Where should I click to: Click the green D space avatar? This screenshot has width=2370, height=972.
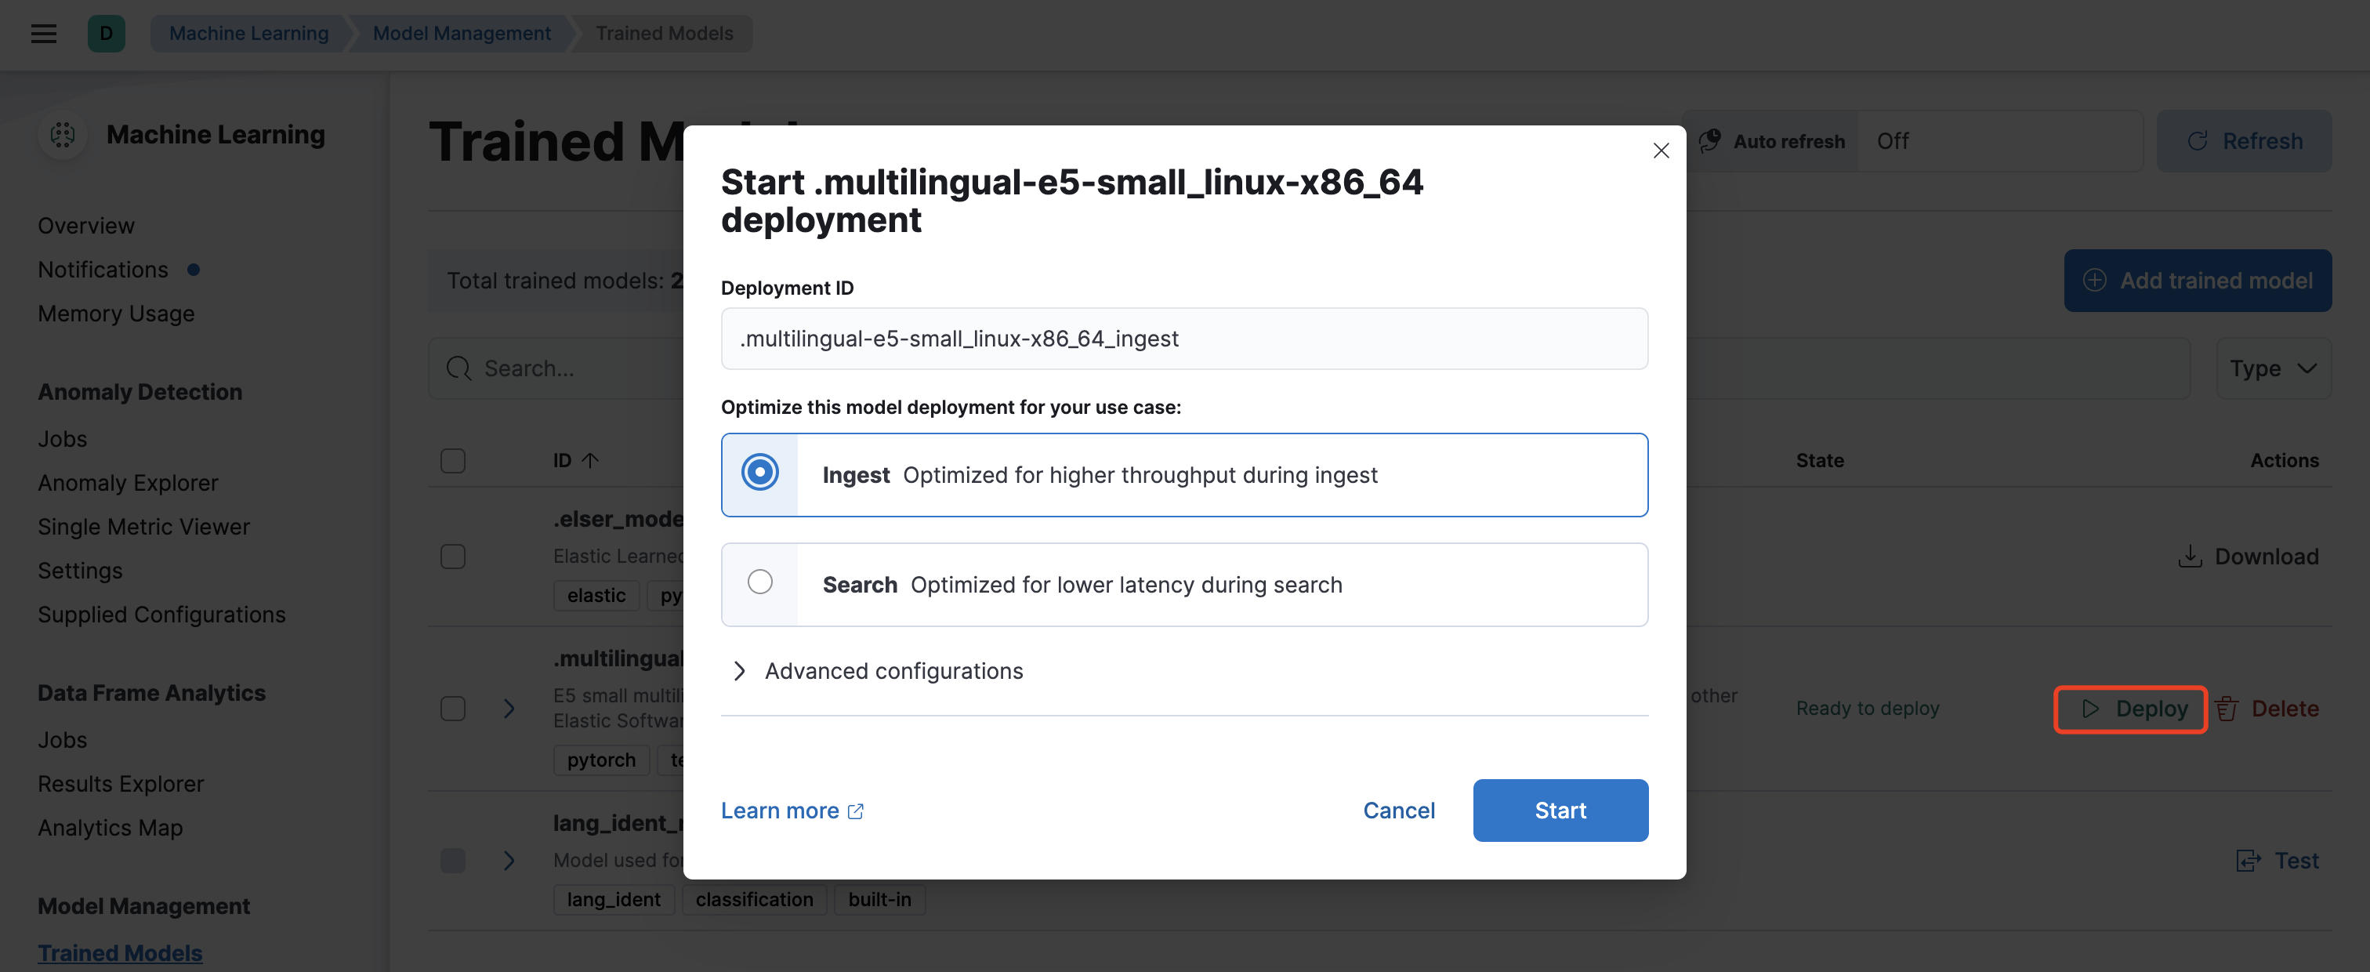[106, 34]
